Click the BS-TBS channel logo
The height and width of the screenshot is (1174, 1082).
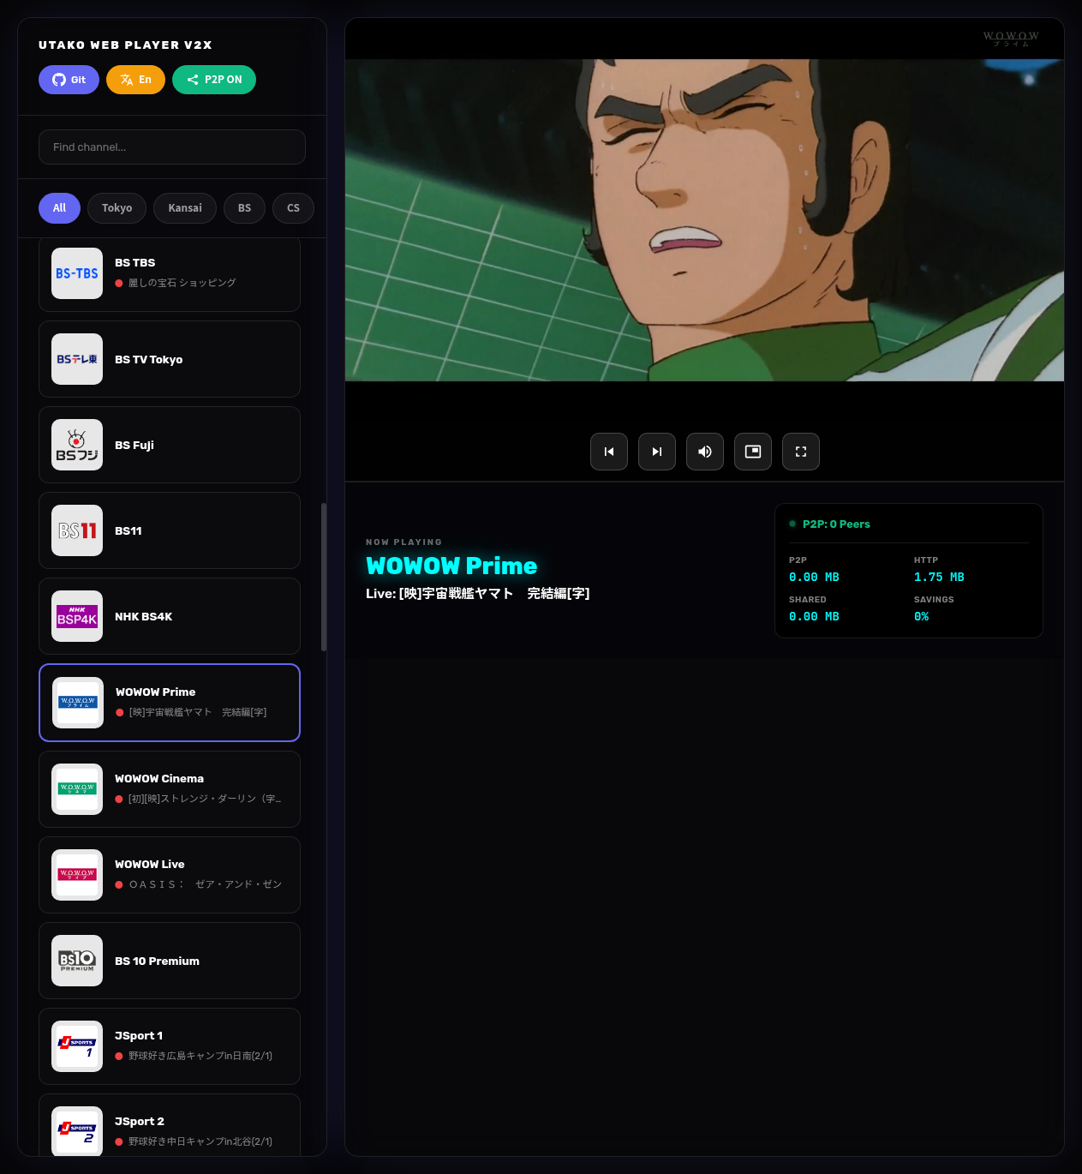(77, 273)
